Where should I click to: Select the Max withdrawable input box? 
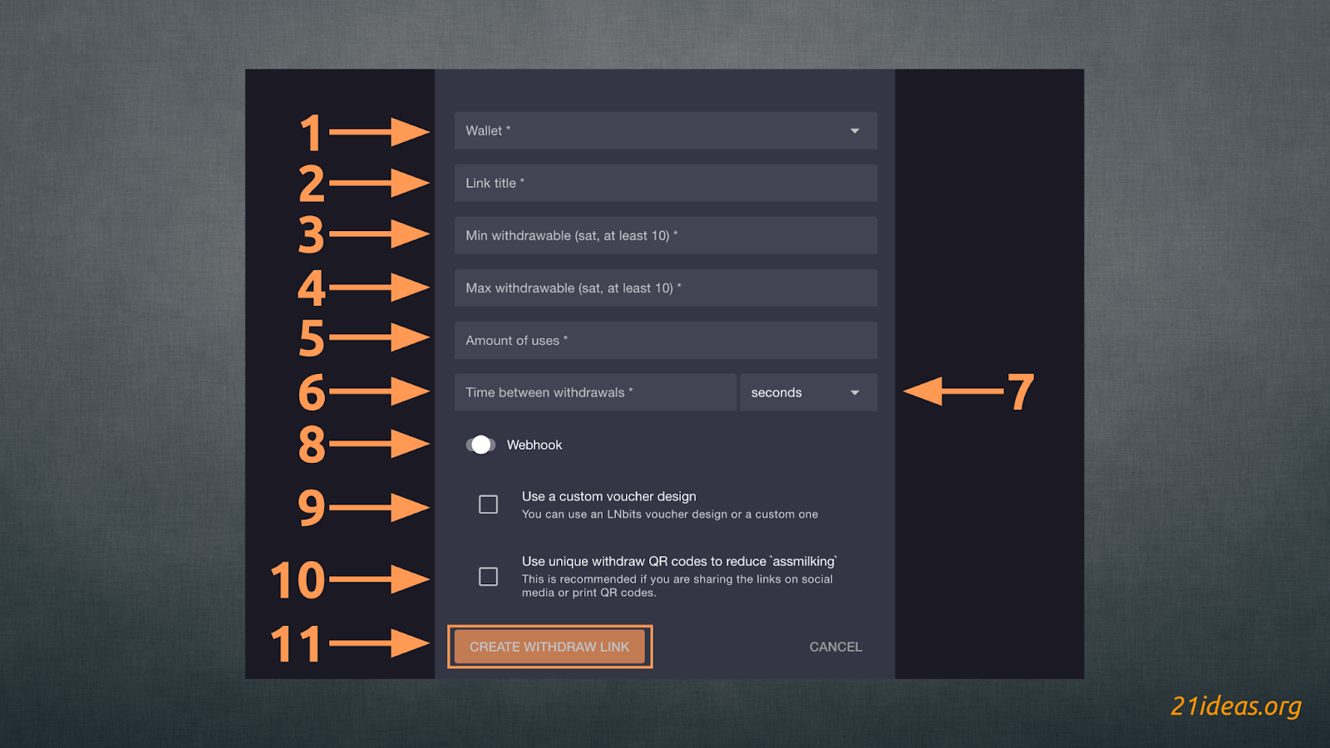[665, 288]
